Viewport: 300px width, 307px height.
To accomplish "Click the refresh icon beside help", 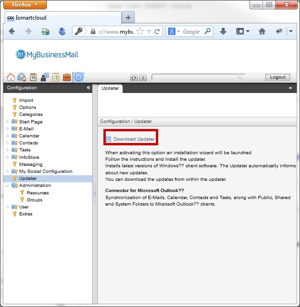I will pos(134,78).
